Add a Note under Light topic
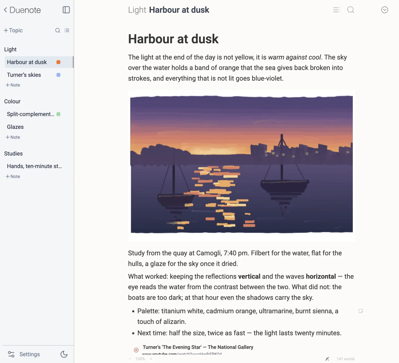This screenshot has width=399, height=363. tap(13, 85)
